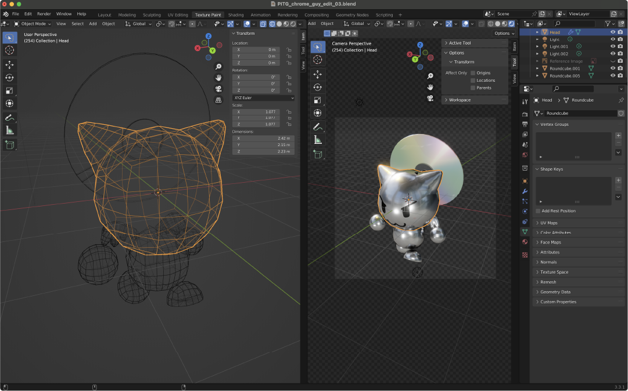Select the Cursor tool in left viewport
628x391 pixels.
click(9, 50)
